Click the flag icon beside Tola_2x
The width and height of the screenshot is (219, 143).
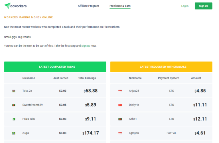(x=14, y=91)
